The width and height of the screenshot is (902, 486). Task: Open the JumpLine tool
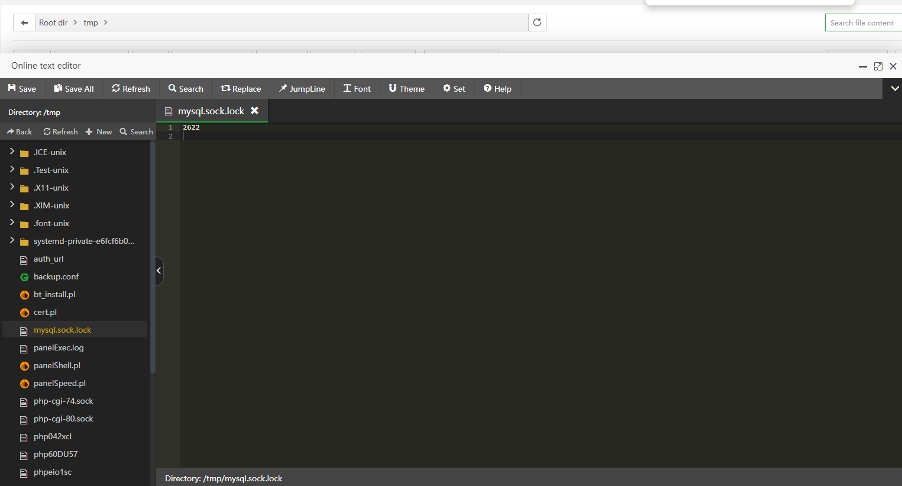pyautogui.click(x=302, y=89)
